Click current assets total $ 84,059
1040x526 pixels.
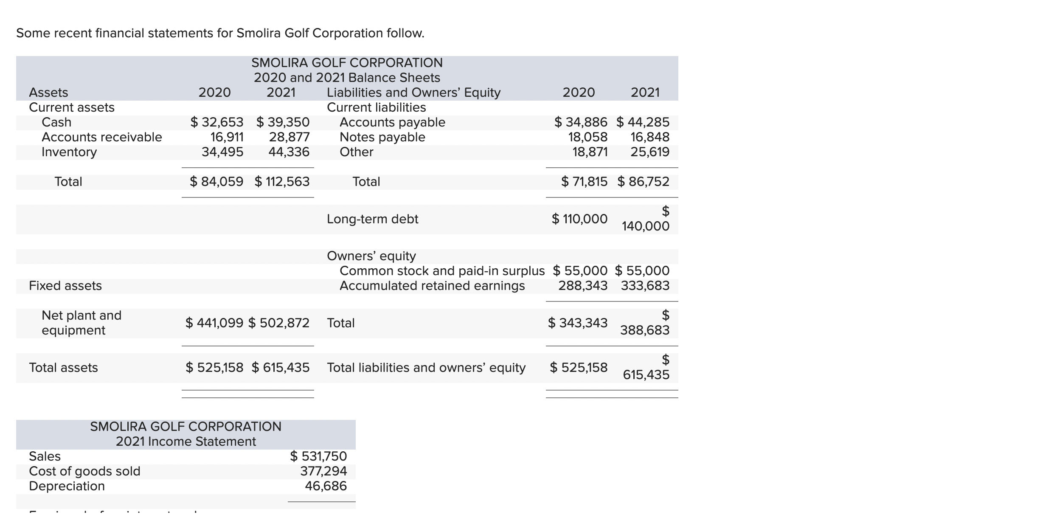[217, 182]
